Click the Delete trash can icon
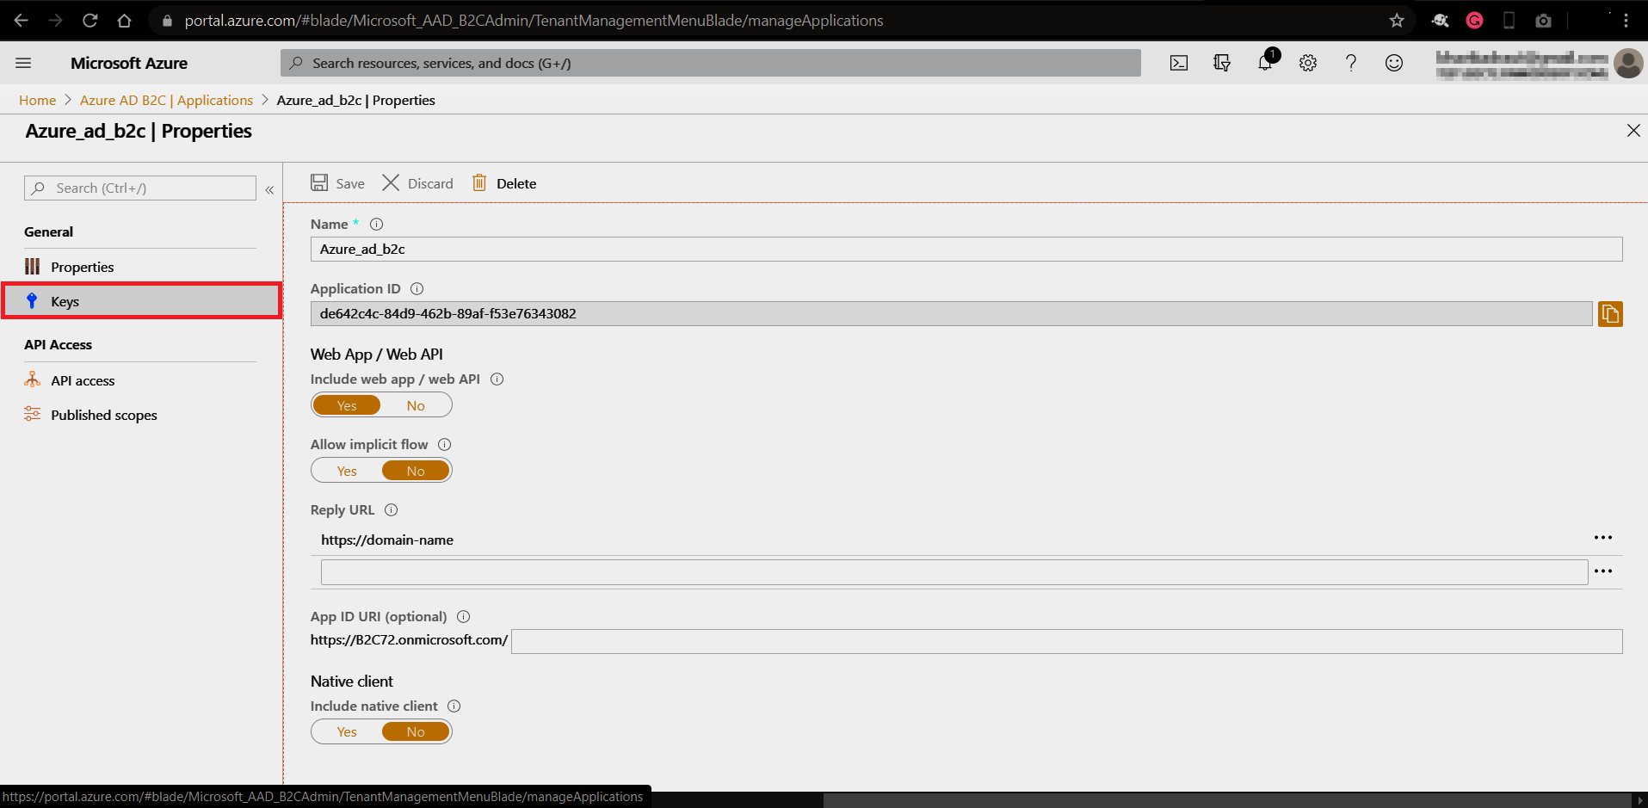Viewport: 1648px width, 808px height. pos(479,182)
